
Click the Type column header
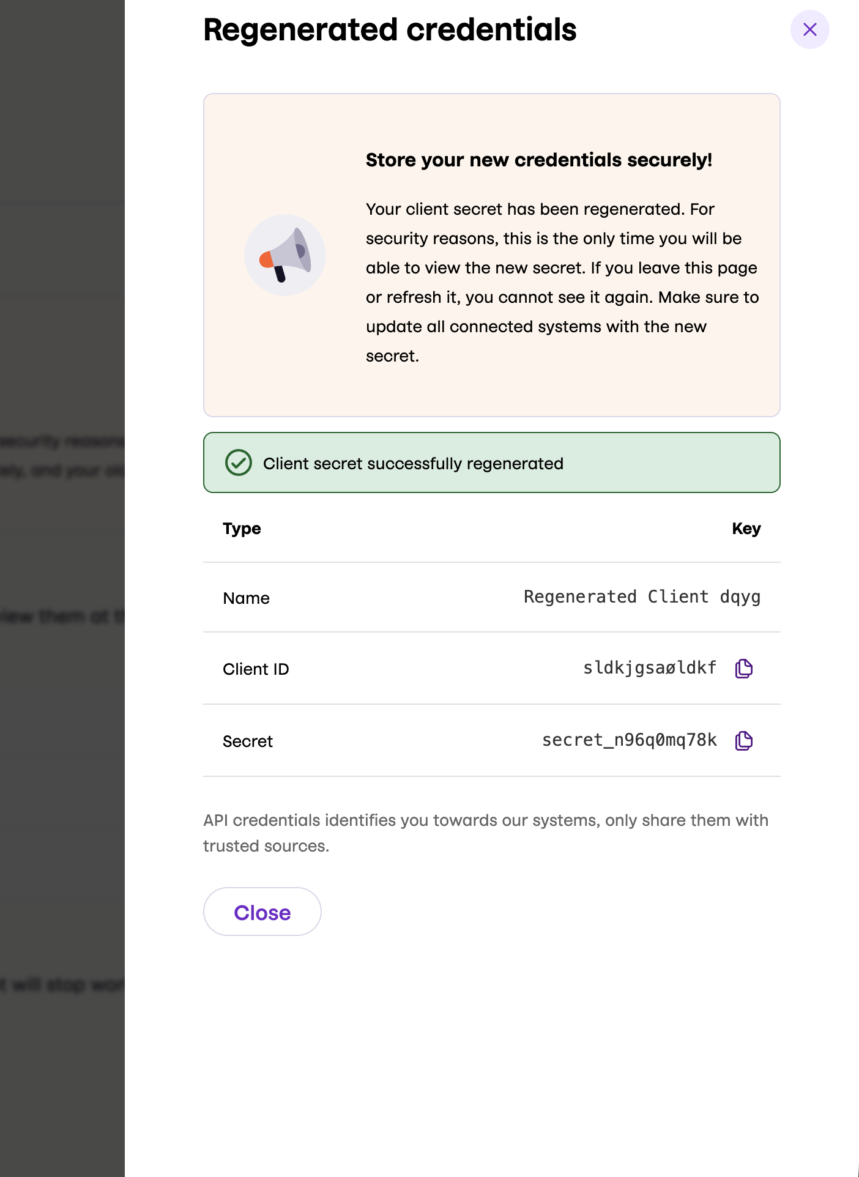(242, 529)
